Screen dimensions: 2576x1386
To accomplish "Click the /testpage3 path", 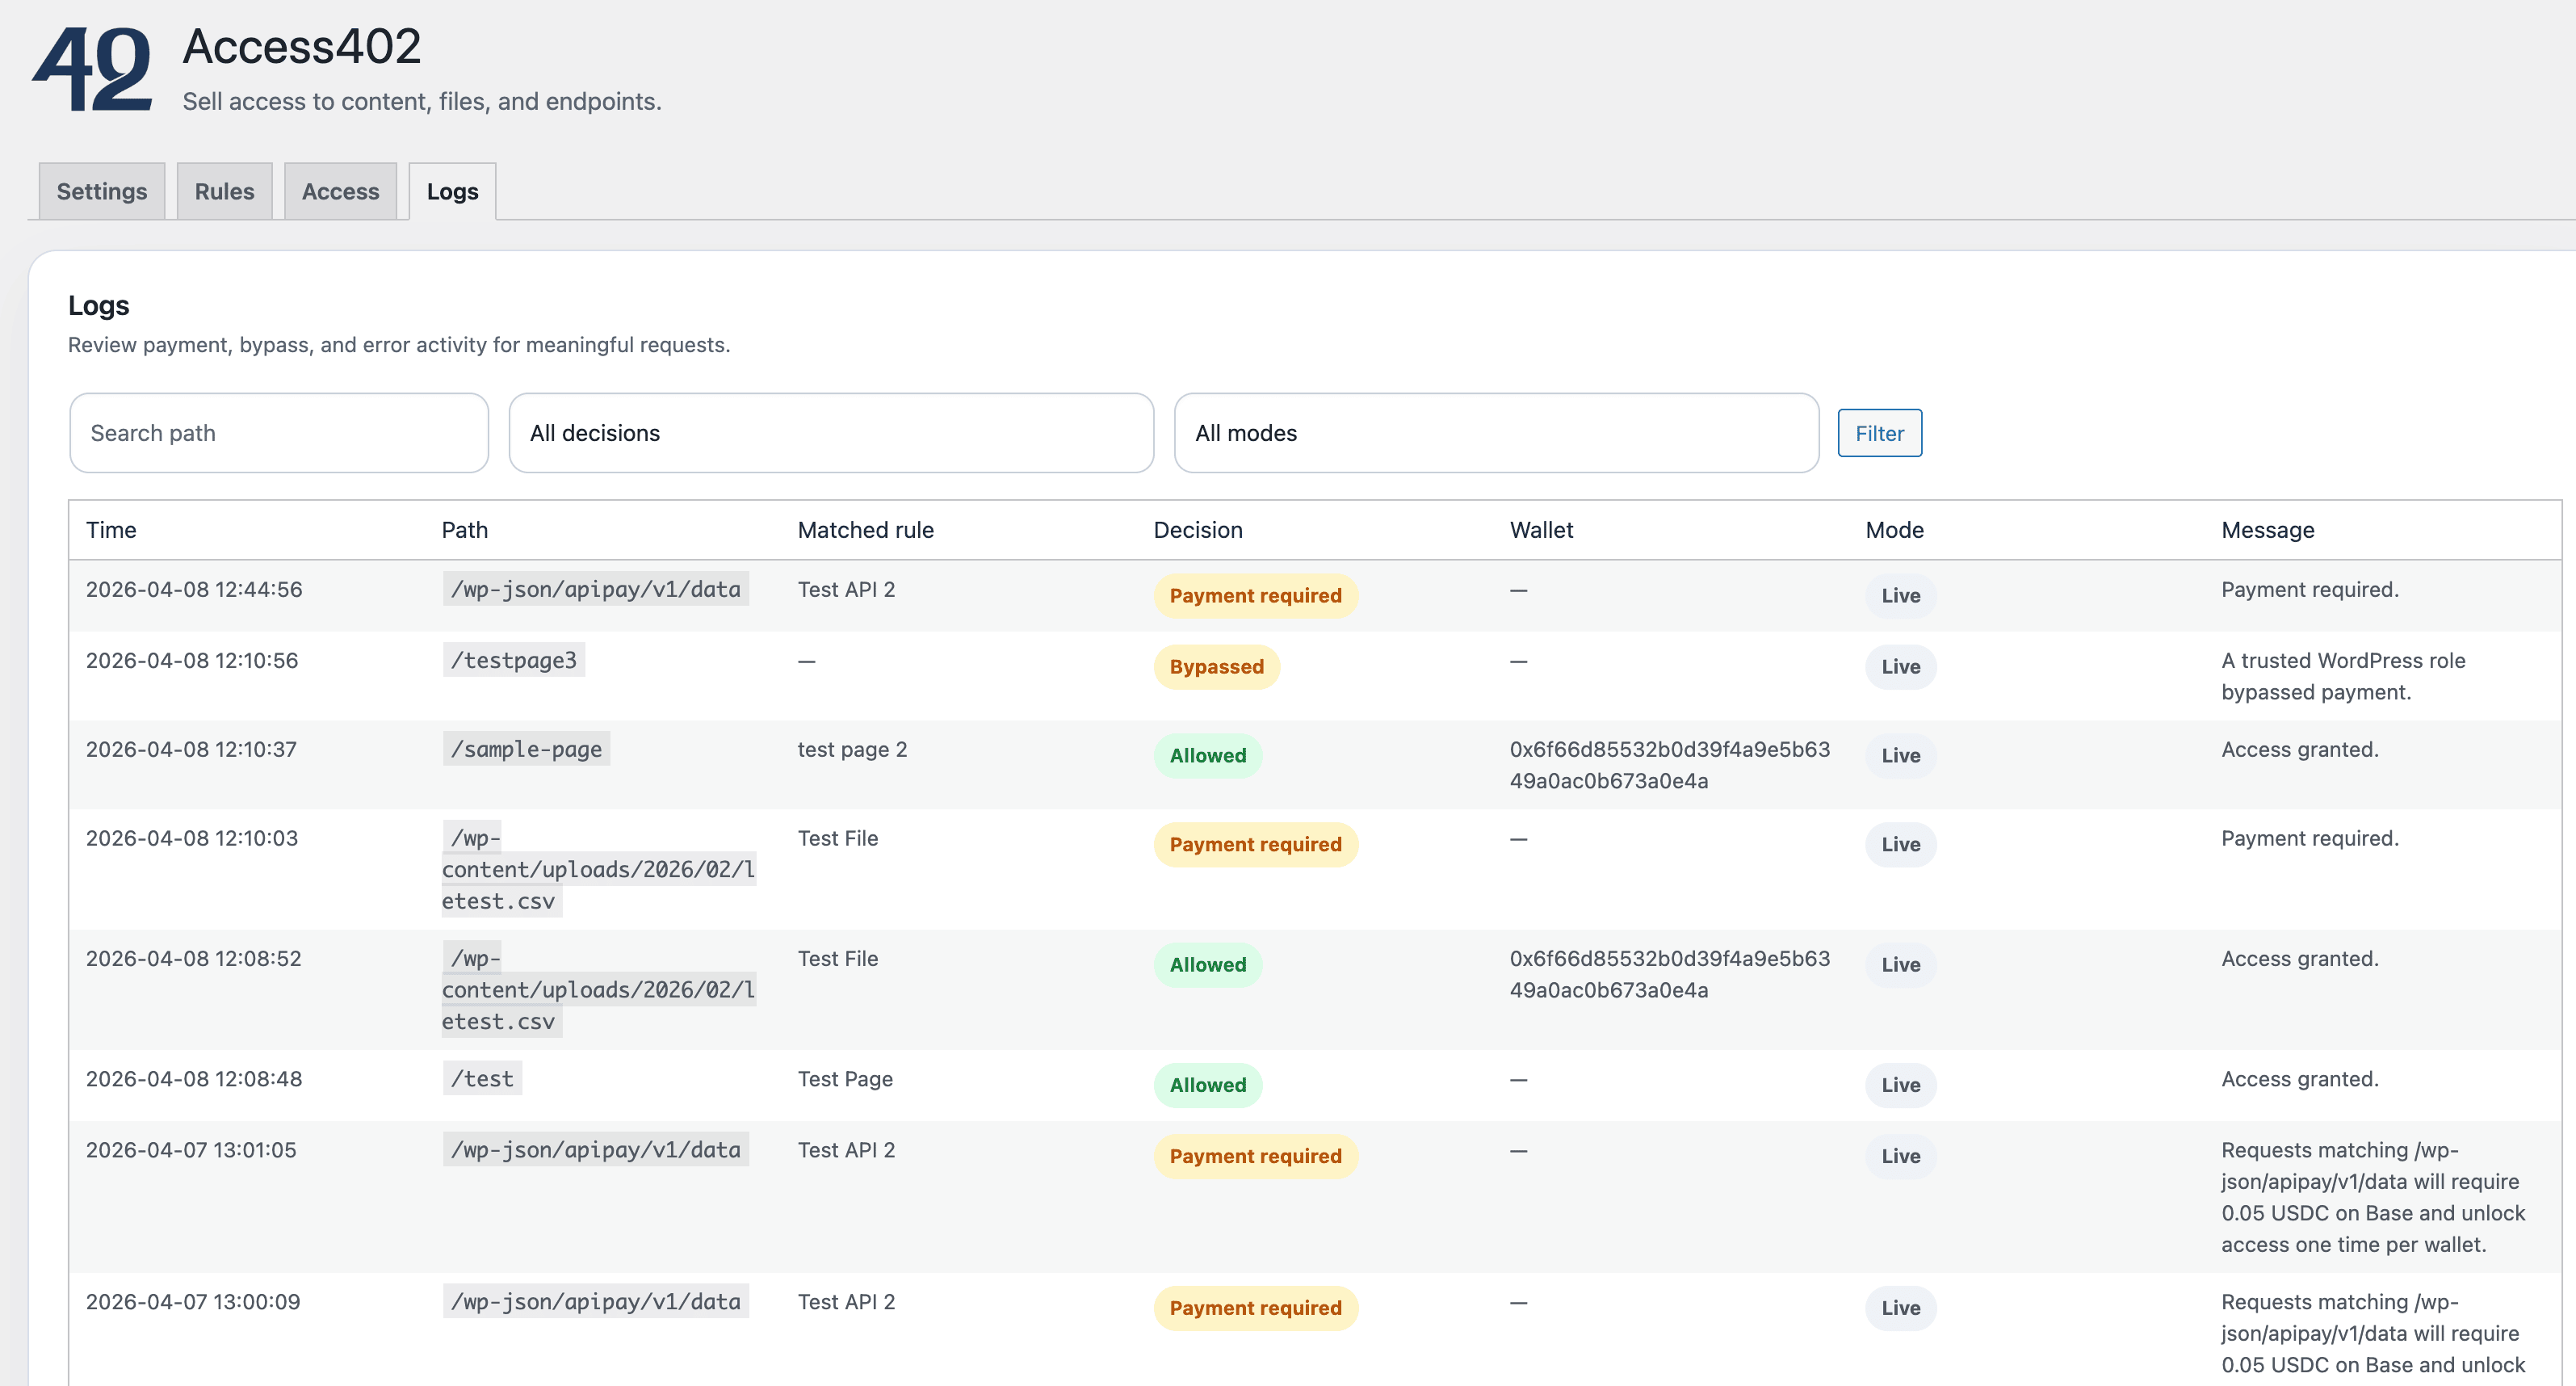I will coord(514,660).
